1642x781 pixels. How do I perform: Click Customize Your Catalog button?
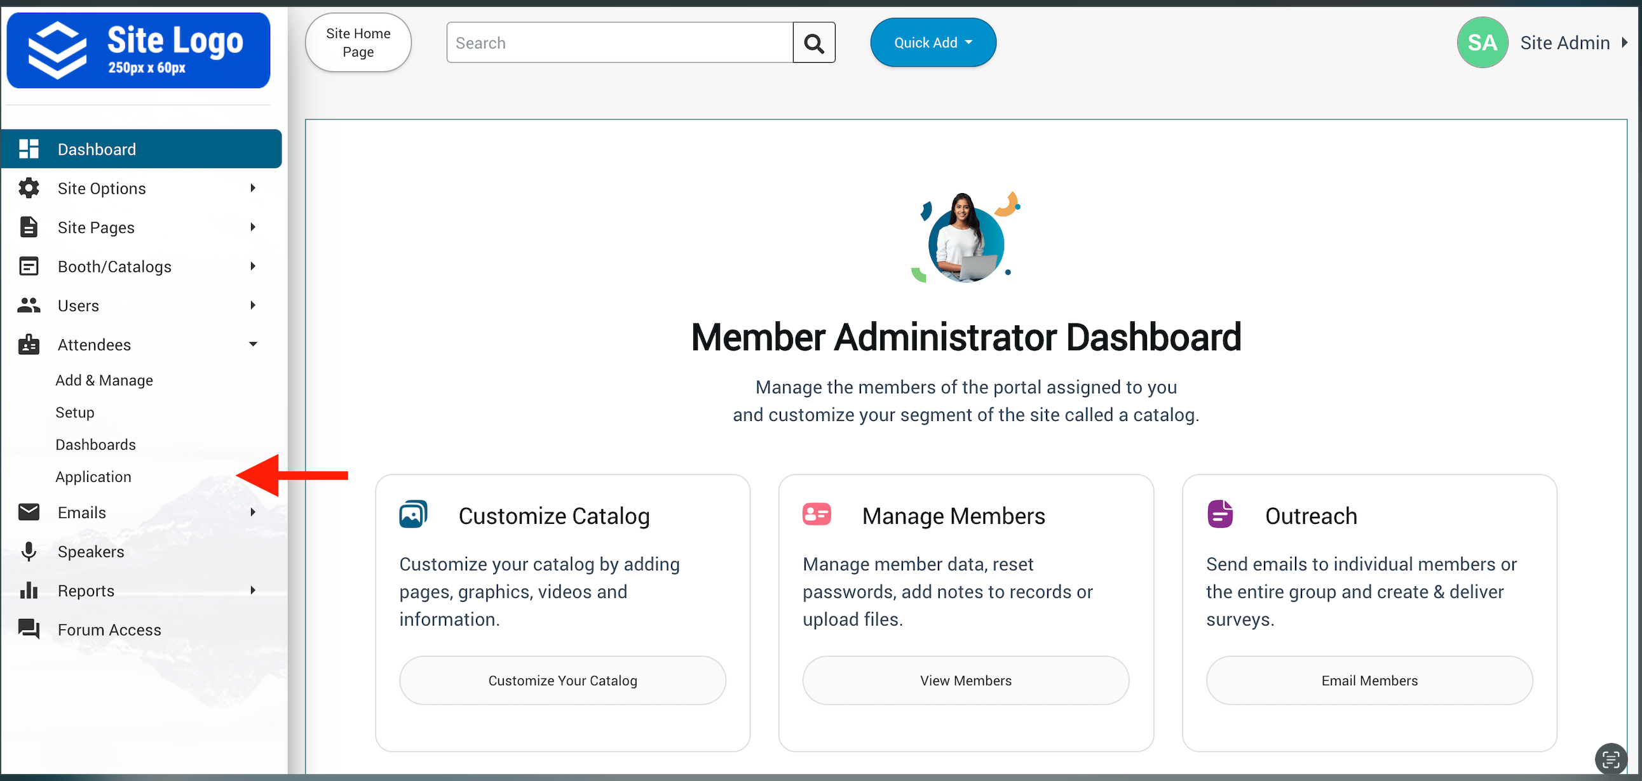click(x=562, y=680)
